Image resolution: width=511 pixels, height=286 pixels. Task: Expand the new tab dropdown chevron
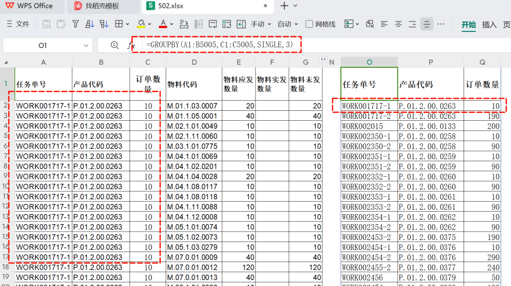(295, 6)
